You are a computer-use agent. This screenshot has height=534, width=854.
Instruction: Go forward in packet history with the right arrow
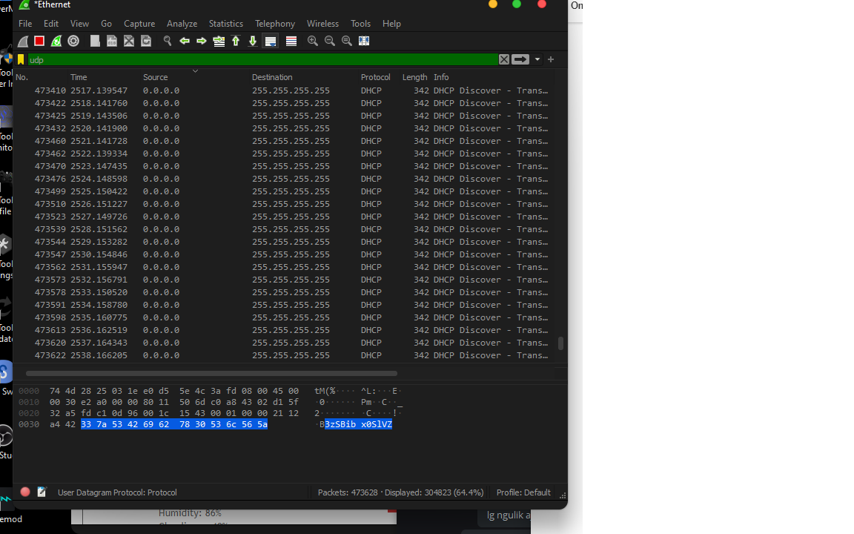(x=202, y=41)
